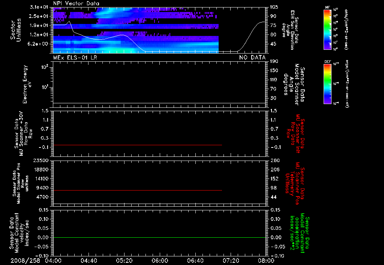Screen dimensions: 384x265
Task: Click the "1.2e+01" sector tick
Action: point(39,35)
